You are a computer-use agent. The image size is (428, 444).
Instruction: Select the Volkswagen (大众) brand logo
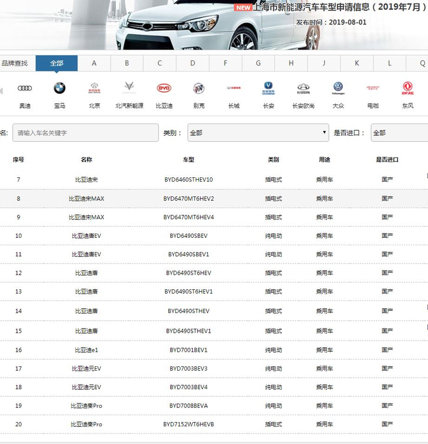(338, 88)
